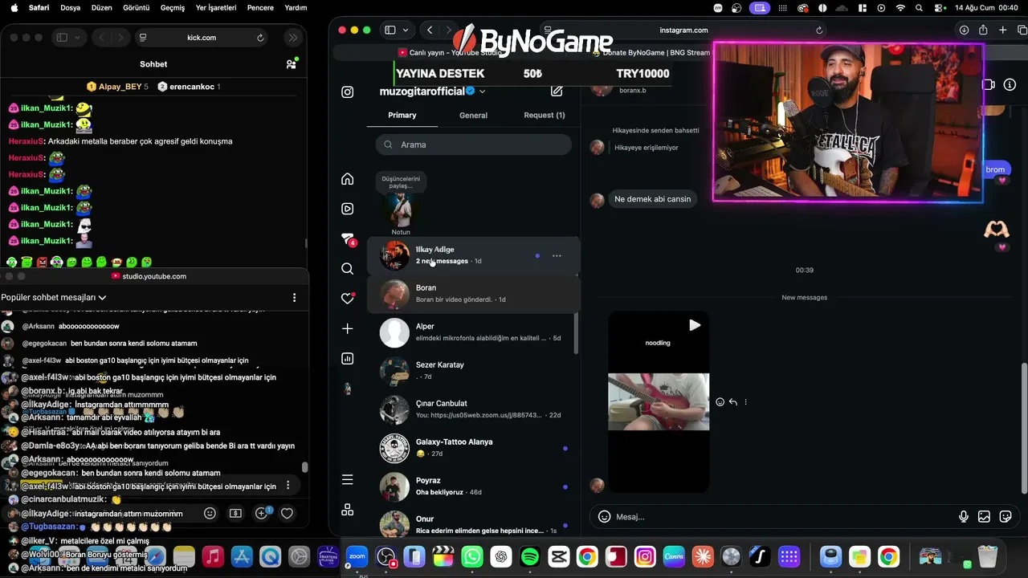Open WhatsApp from the Dock
Screen dimensions: 1028x578
pyautogui.click(x=472, y=556)
